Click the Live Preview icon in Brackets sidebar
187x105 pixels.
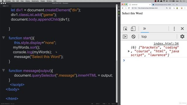[x=119, y=7]
